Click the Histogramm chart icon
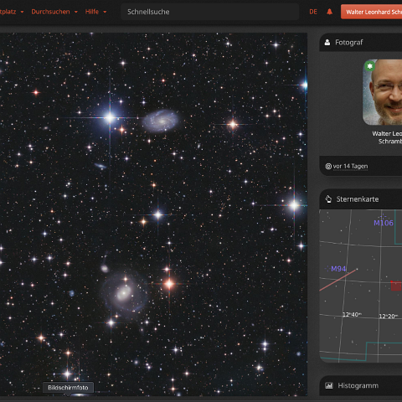Image resolution: width=402 pixels, height=402 pixels. pyautogui.click(x=329, y=385)
